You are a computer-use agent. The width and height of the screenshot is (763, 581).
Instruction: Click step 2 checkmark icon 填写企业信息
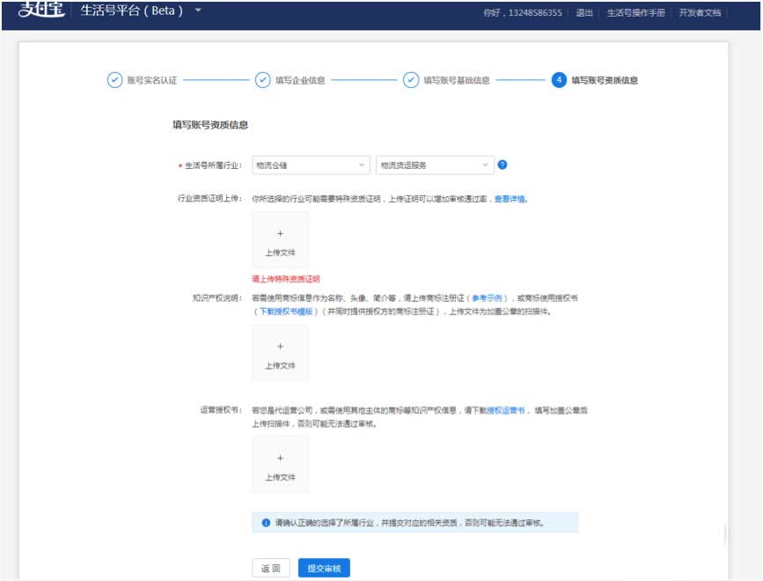coord(262,80)
